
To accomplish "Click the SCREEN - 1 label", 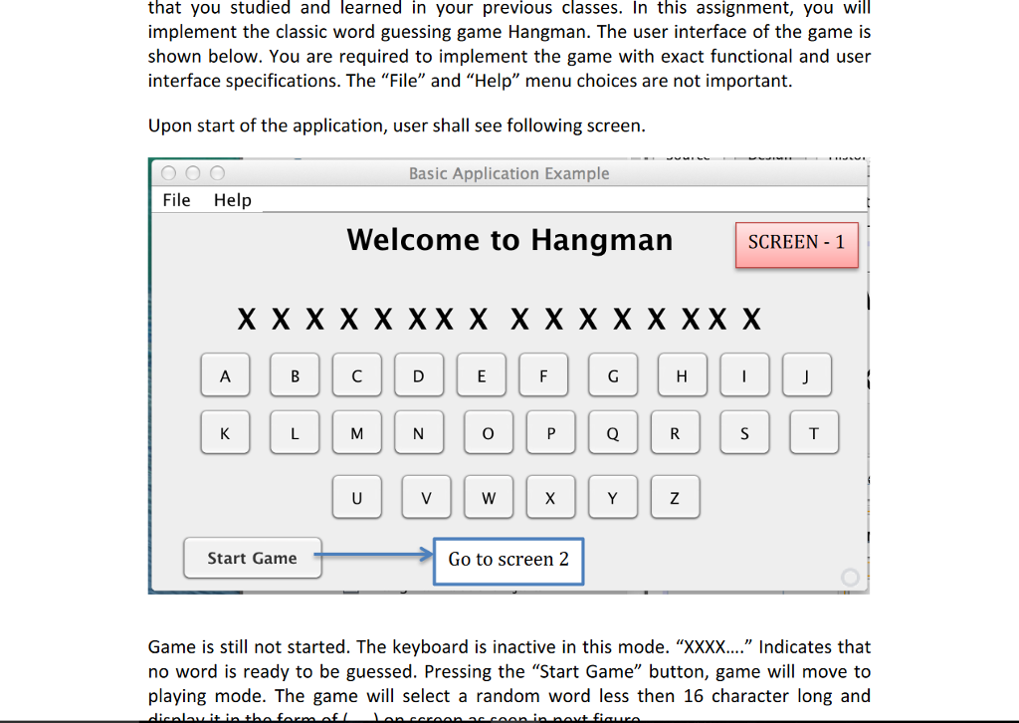I will pos(796,243).
